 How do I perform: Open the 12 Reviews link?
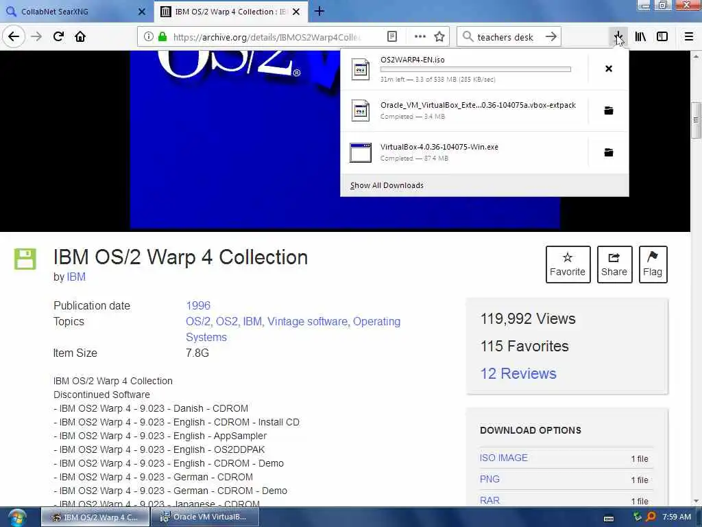(518, 373)
